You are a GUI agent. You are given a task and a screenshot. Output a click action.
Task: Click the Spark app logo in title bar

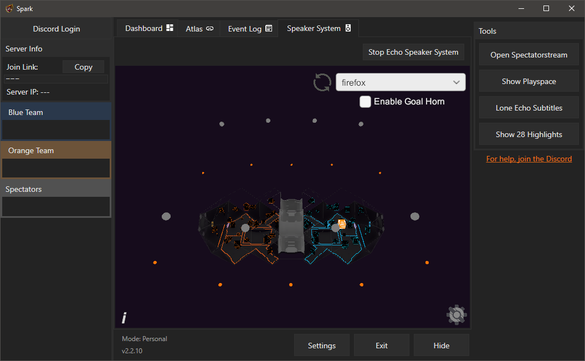coord(9,8)
